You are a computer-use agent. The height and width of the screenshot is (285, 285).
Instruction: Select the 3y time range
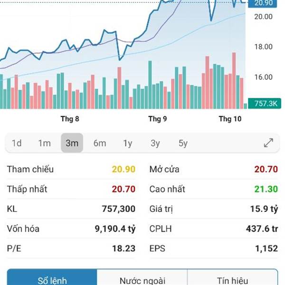pos(155,143)
